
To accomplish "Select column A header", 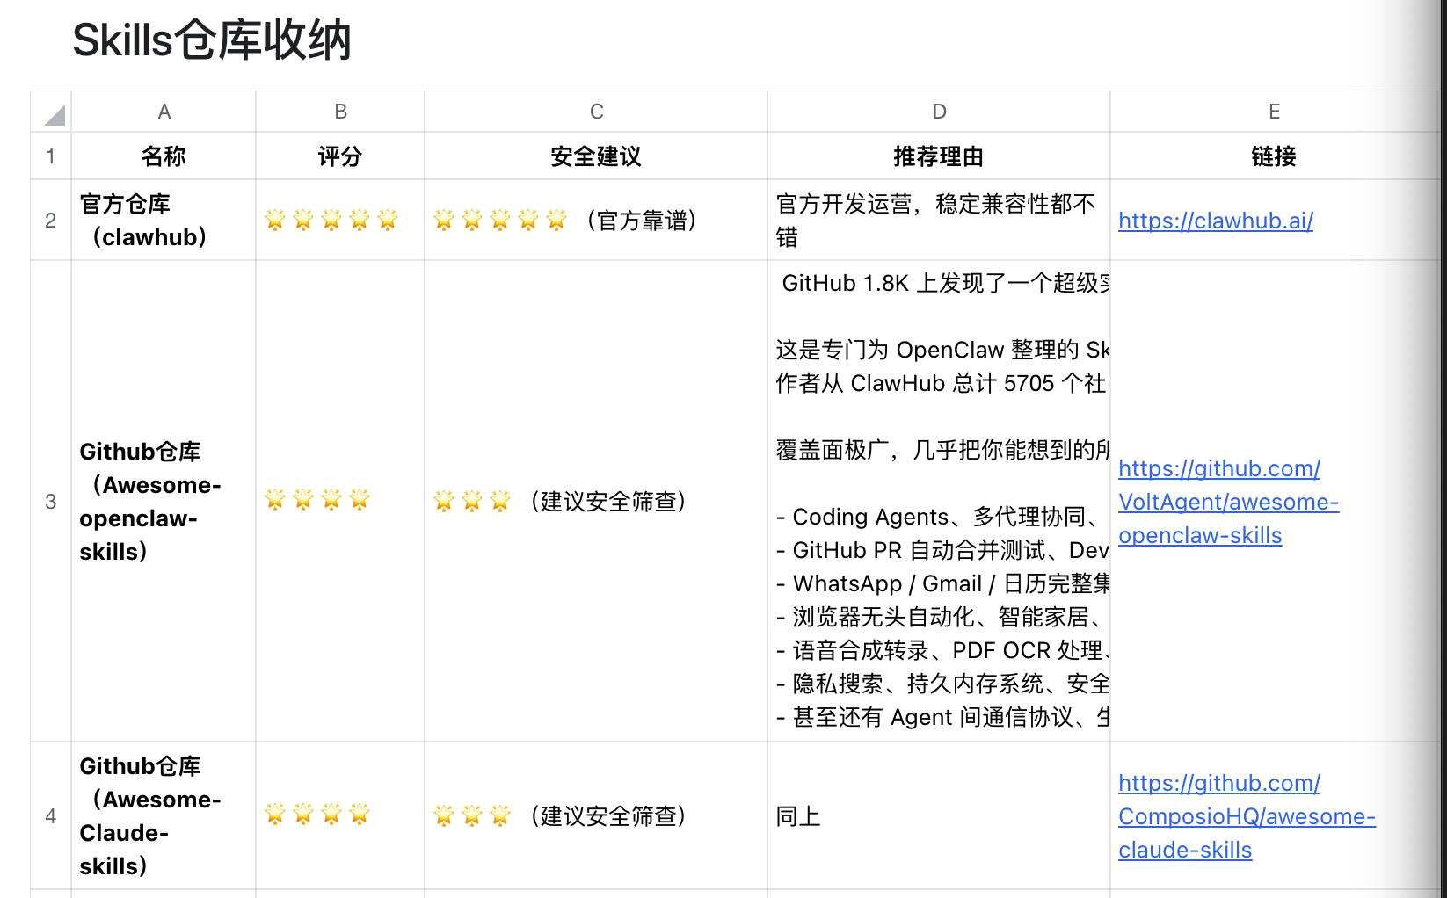I will [x=164, y=112].
